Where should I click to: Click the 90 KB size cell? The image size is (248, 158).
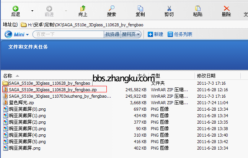coord(141,129)
